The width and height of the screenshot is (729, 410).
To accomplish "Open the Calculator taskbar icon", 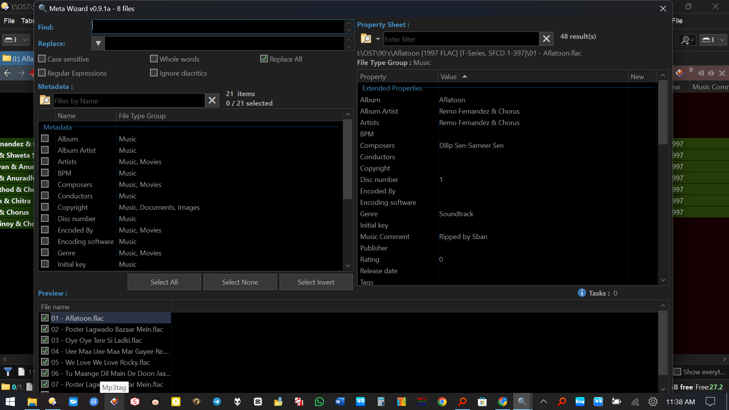I will coord(381,402).
